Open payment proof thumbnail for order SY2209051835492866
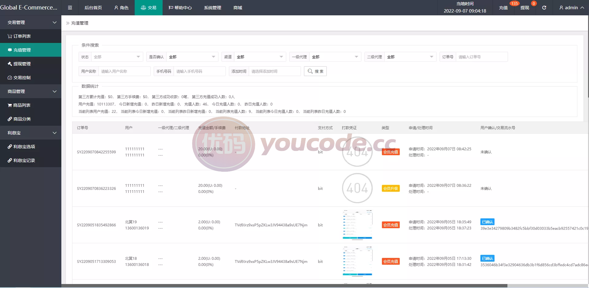 pos(357,225)
